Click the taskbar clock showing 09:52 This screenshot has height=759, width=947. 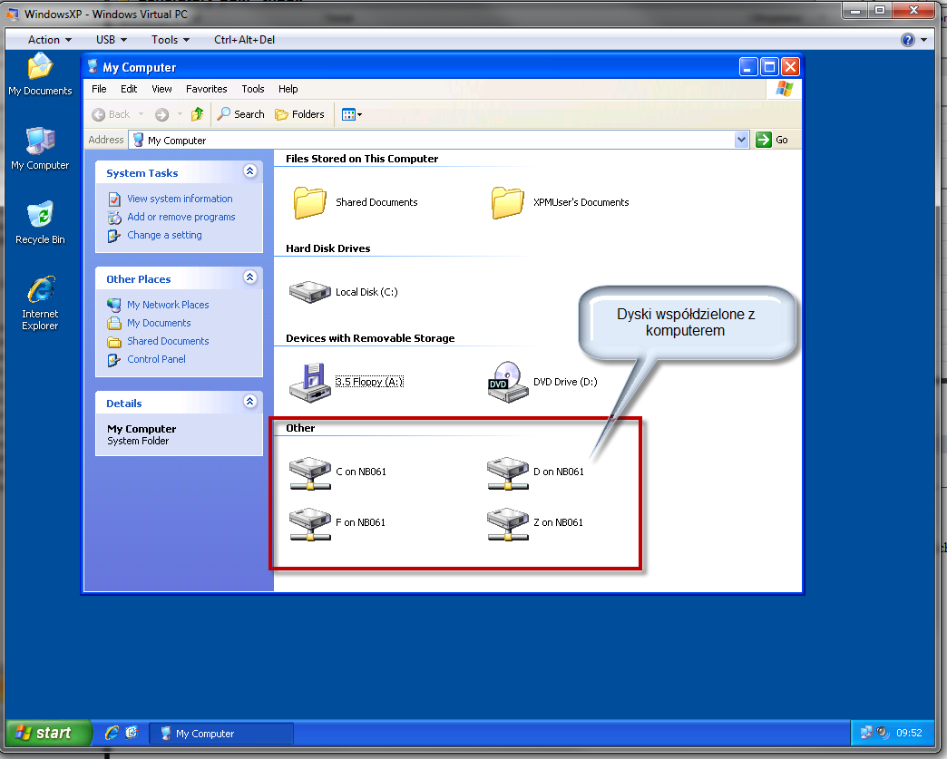point(909,733)
